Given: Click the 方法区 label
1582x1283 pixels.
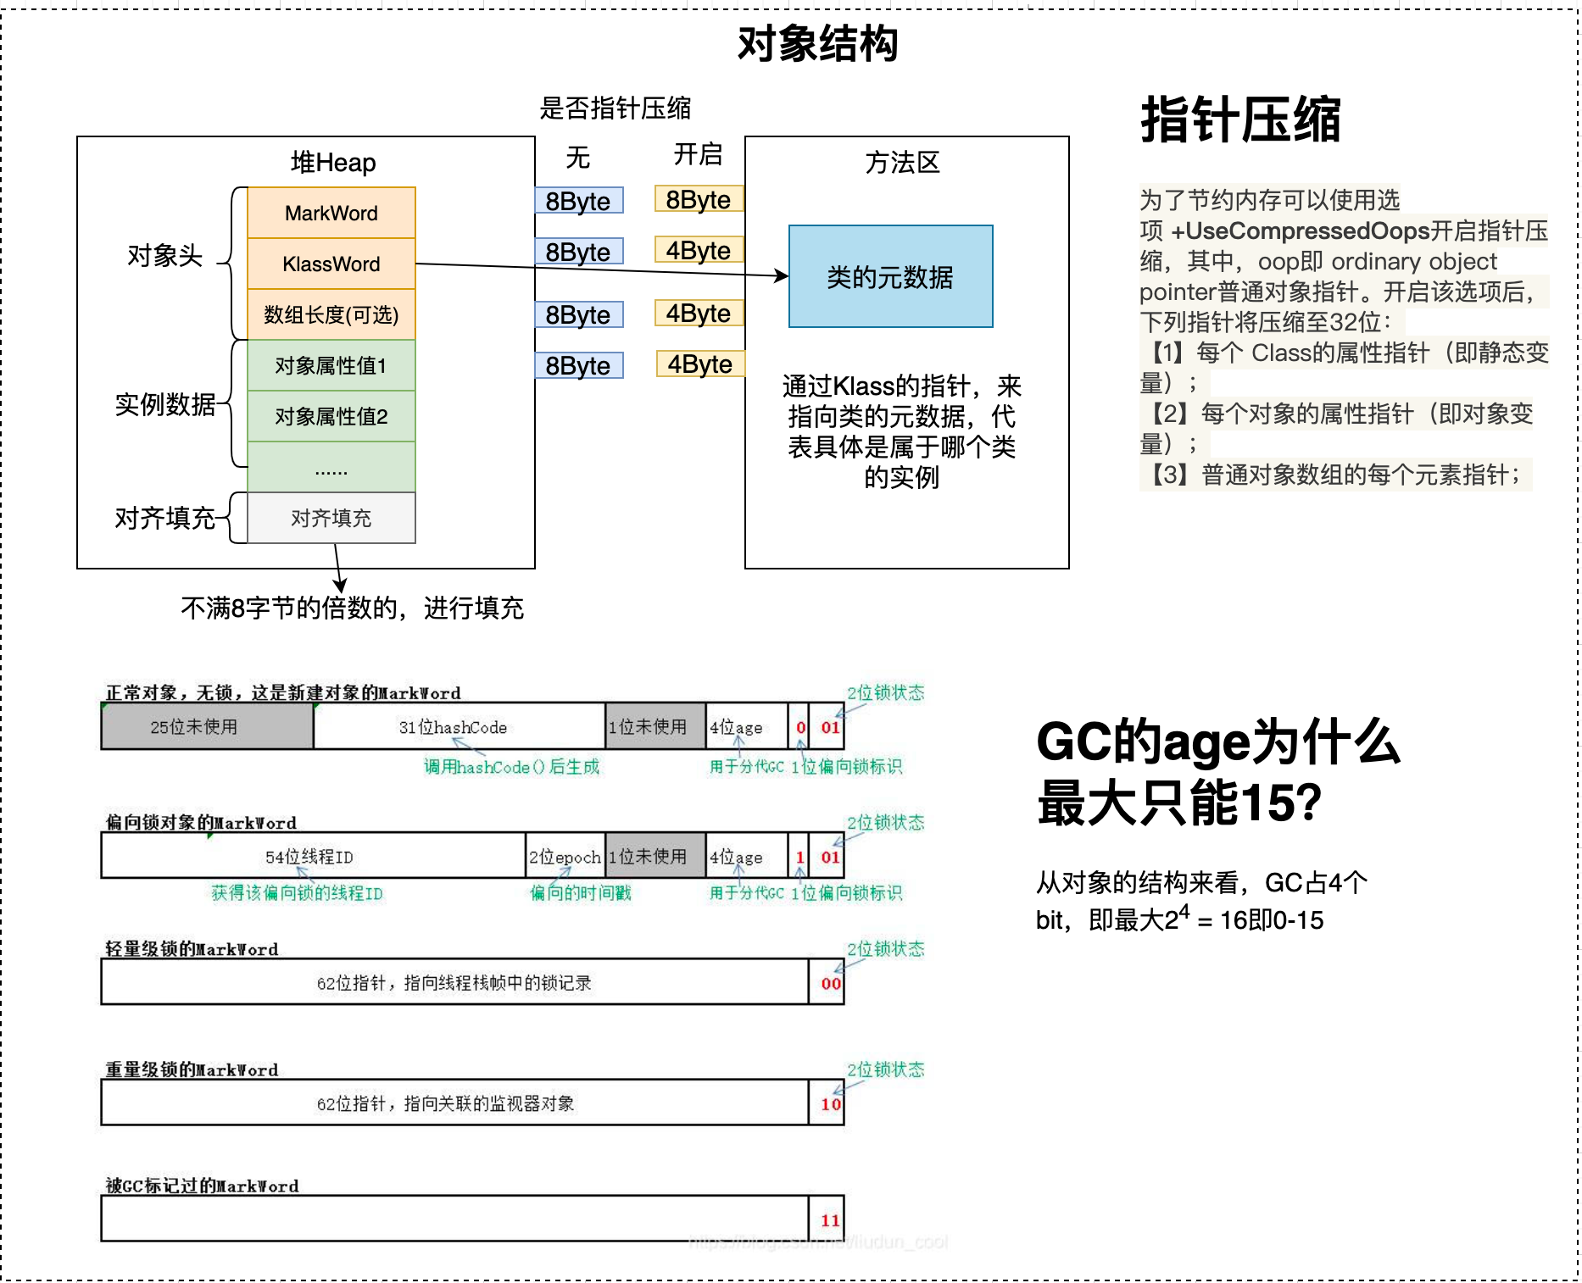Looking at the screenshot, I should tap(902, 162).
